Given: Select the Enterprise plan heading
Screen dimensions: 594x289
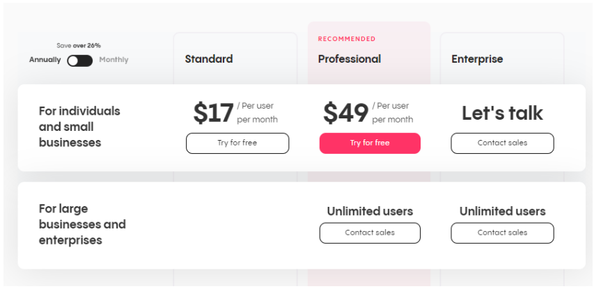Looking at the screenshot, I should tap(477, 59).
